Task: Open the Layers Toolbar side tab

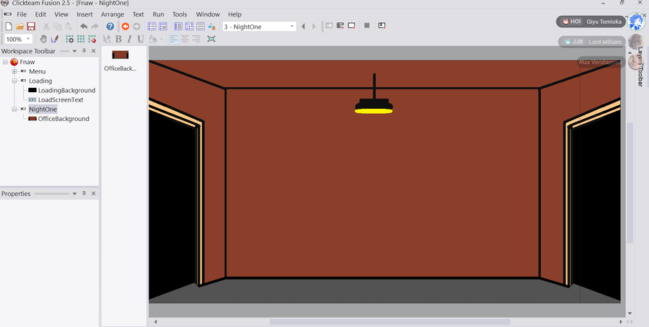Action: coord(640,66)
